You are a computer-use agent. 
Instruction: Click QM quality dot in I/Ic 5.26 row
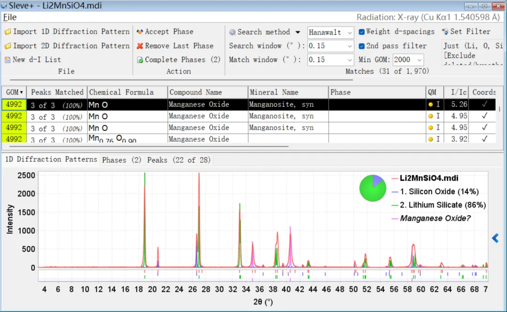(430, 105)
